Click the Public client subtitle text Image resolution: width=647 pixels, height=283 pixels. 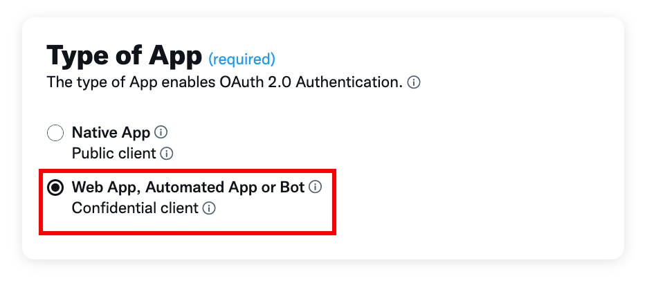point(114,154)
